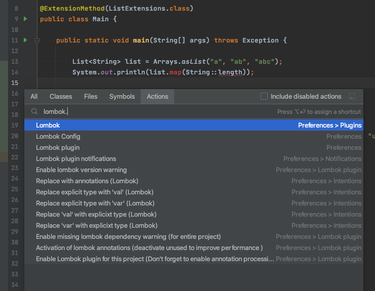Select Enable Lombok plugin for this project
Screen dimensions: 375x291
(194, 259)
